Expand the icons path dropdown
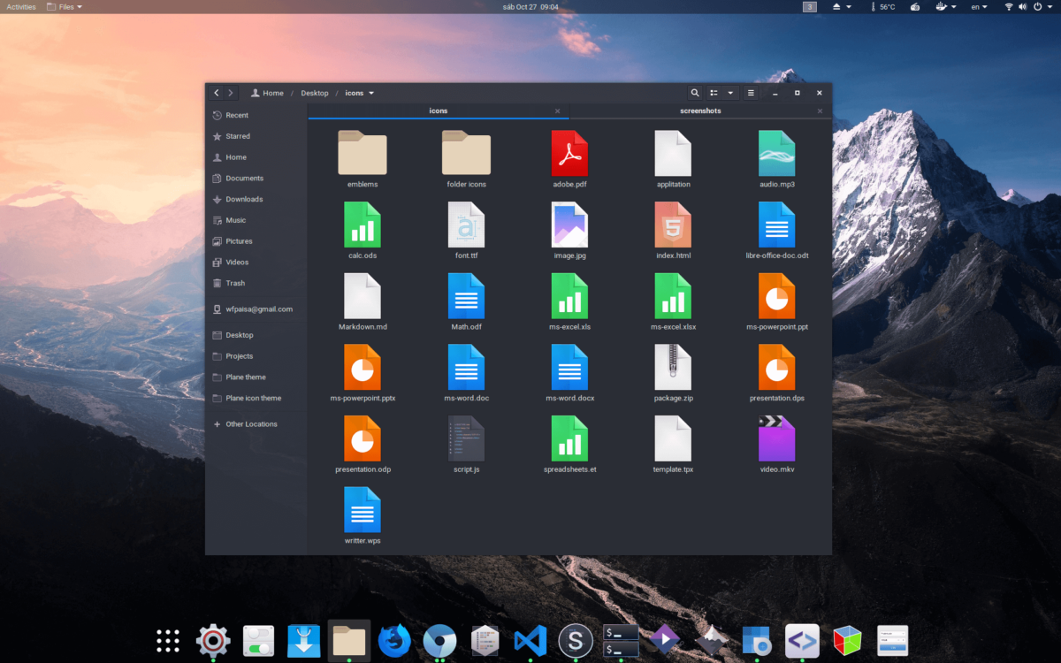Viewport: 1061px width, 663px height. pos(371,93)
